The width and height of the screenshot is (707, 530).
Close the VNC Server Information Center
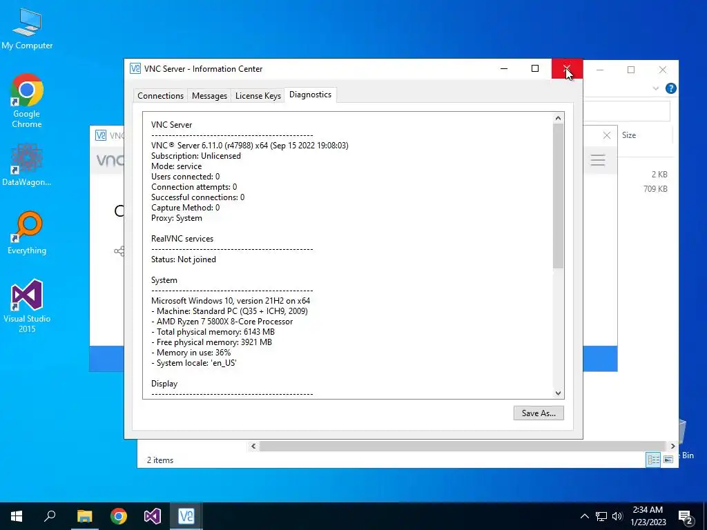point(567,68)
